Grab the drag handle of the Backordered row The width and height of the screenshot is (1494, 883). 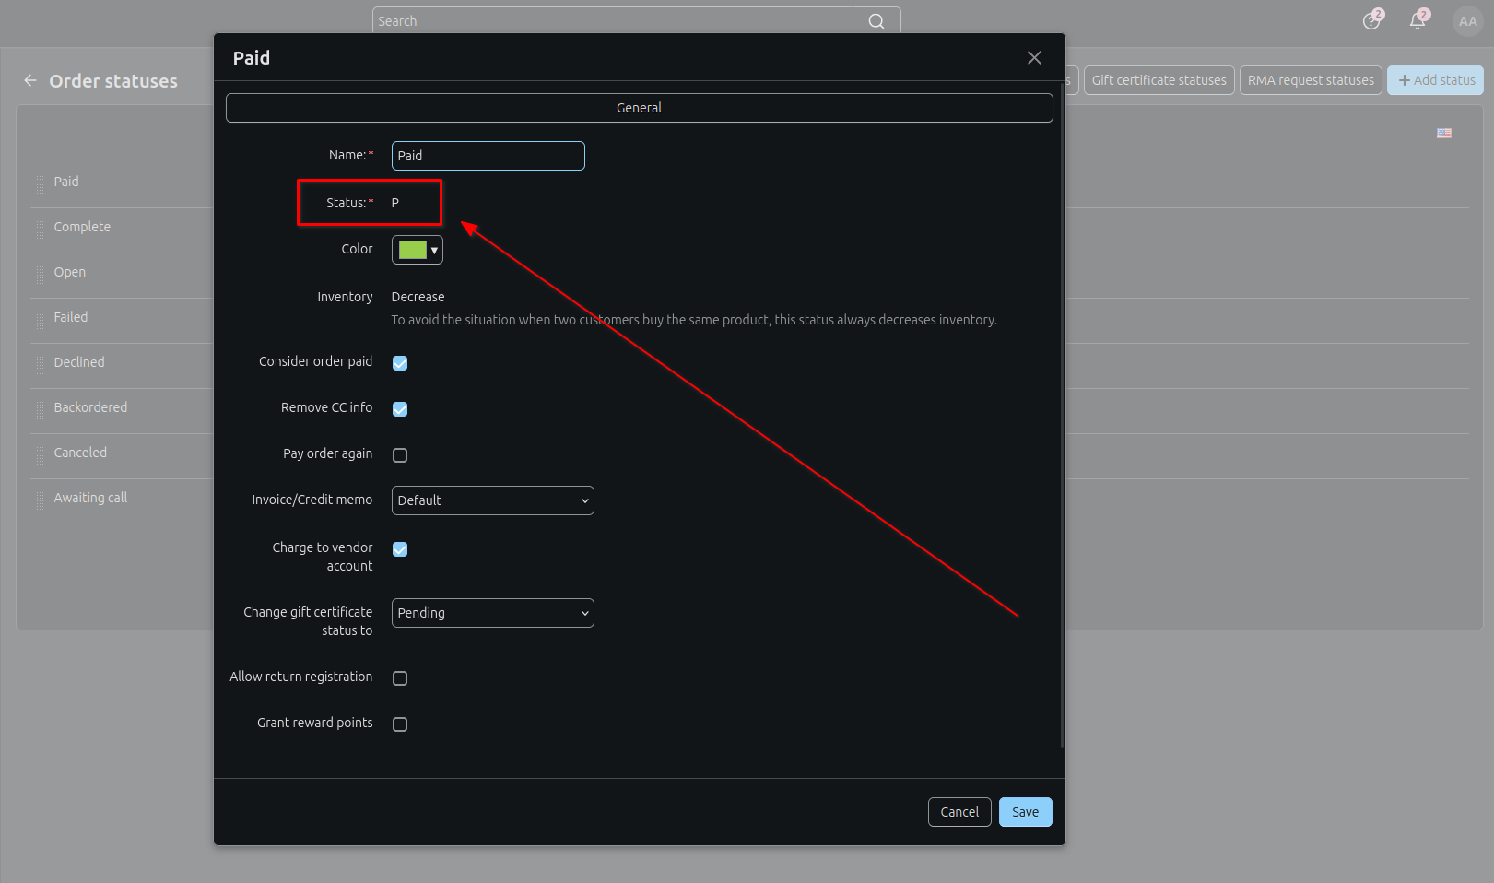coord(41,409)
